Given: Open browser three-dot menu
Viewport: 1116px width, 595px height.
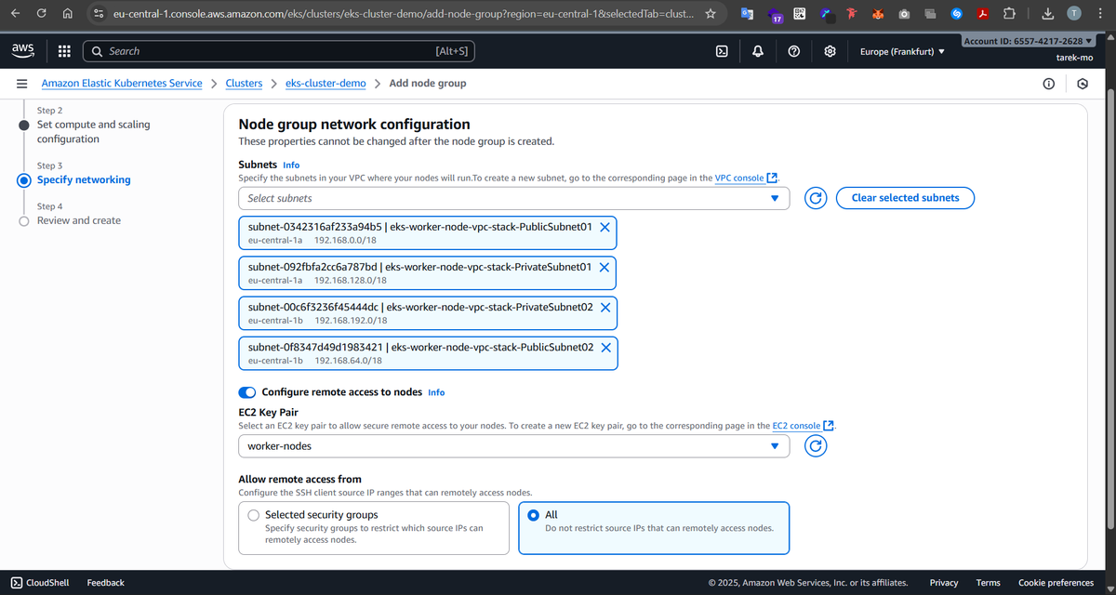Looking at the screenshot, I should point(1100,14).
